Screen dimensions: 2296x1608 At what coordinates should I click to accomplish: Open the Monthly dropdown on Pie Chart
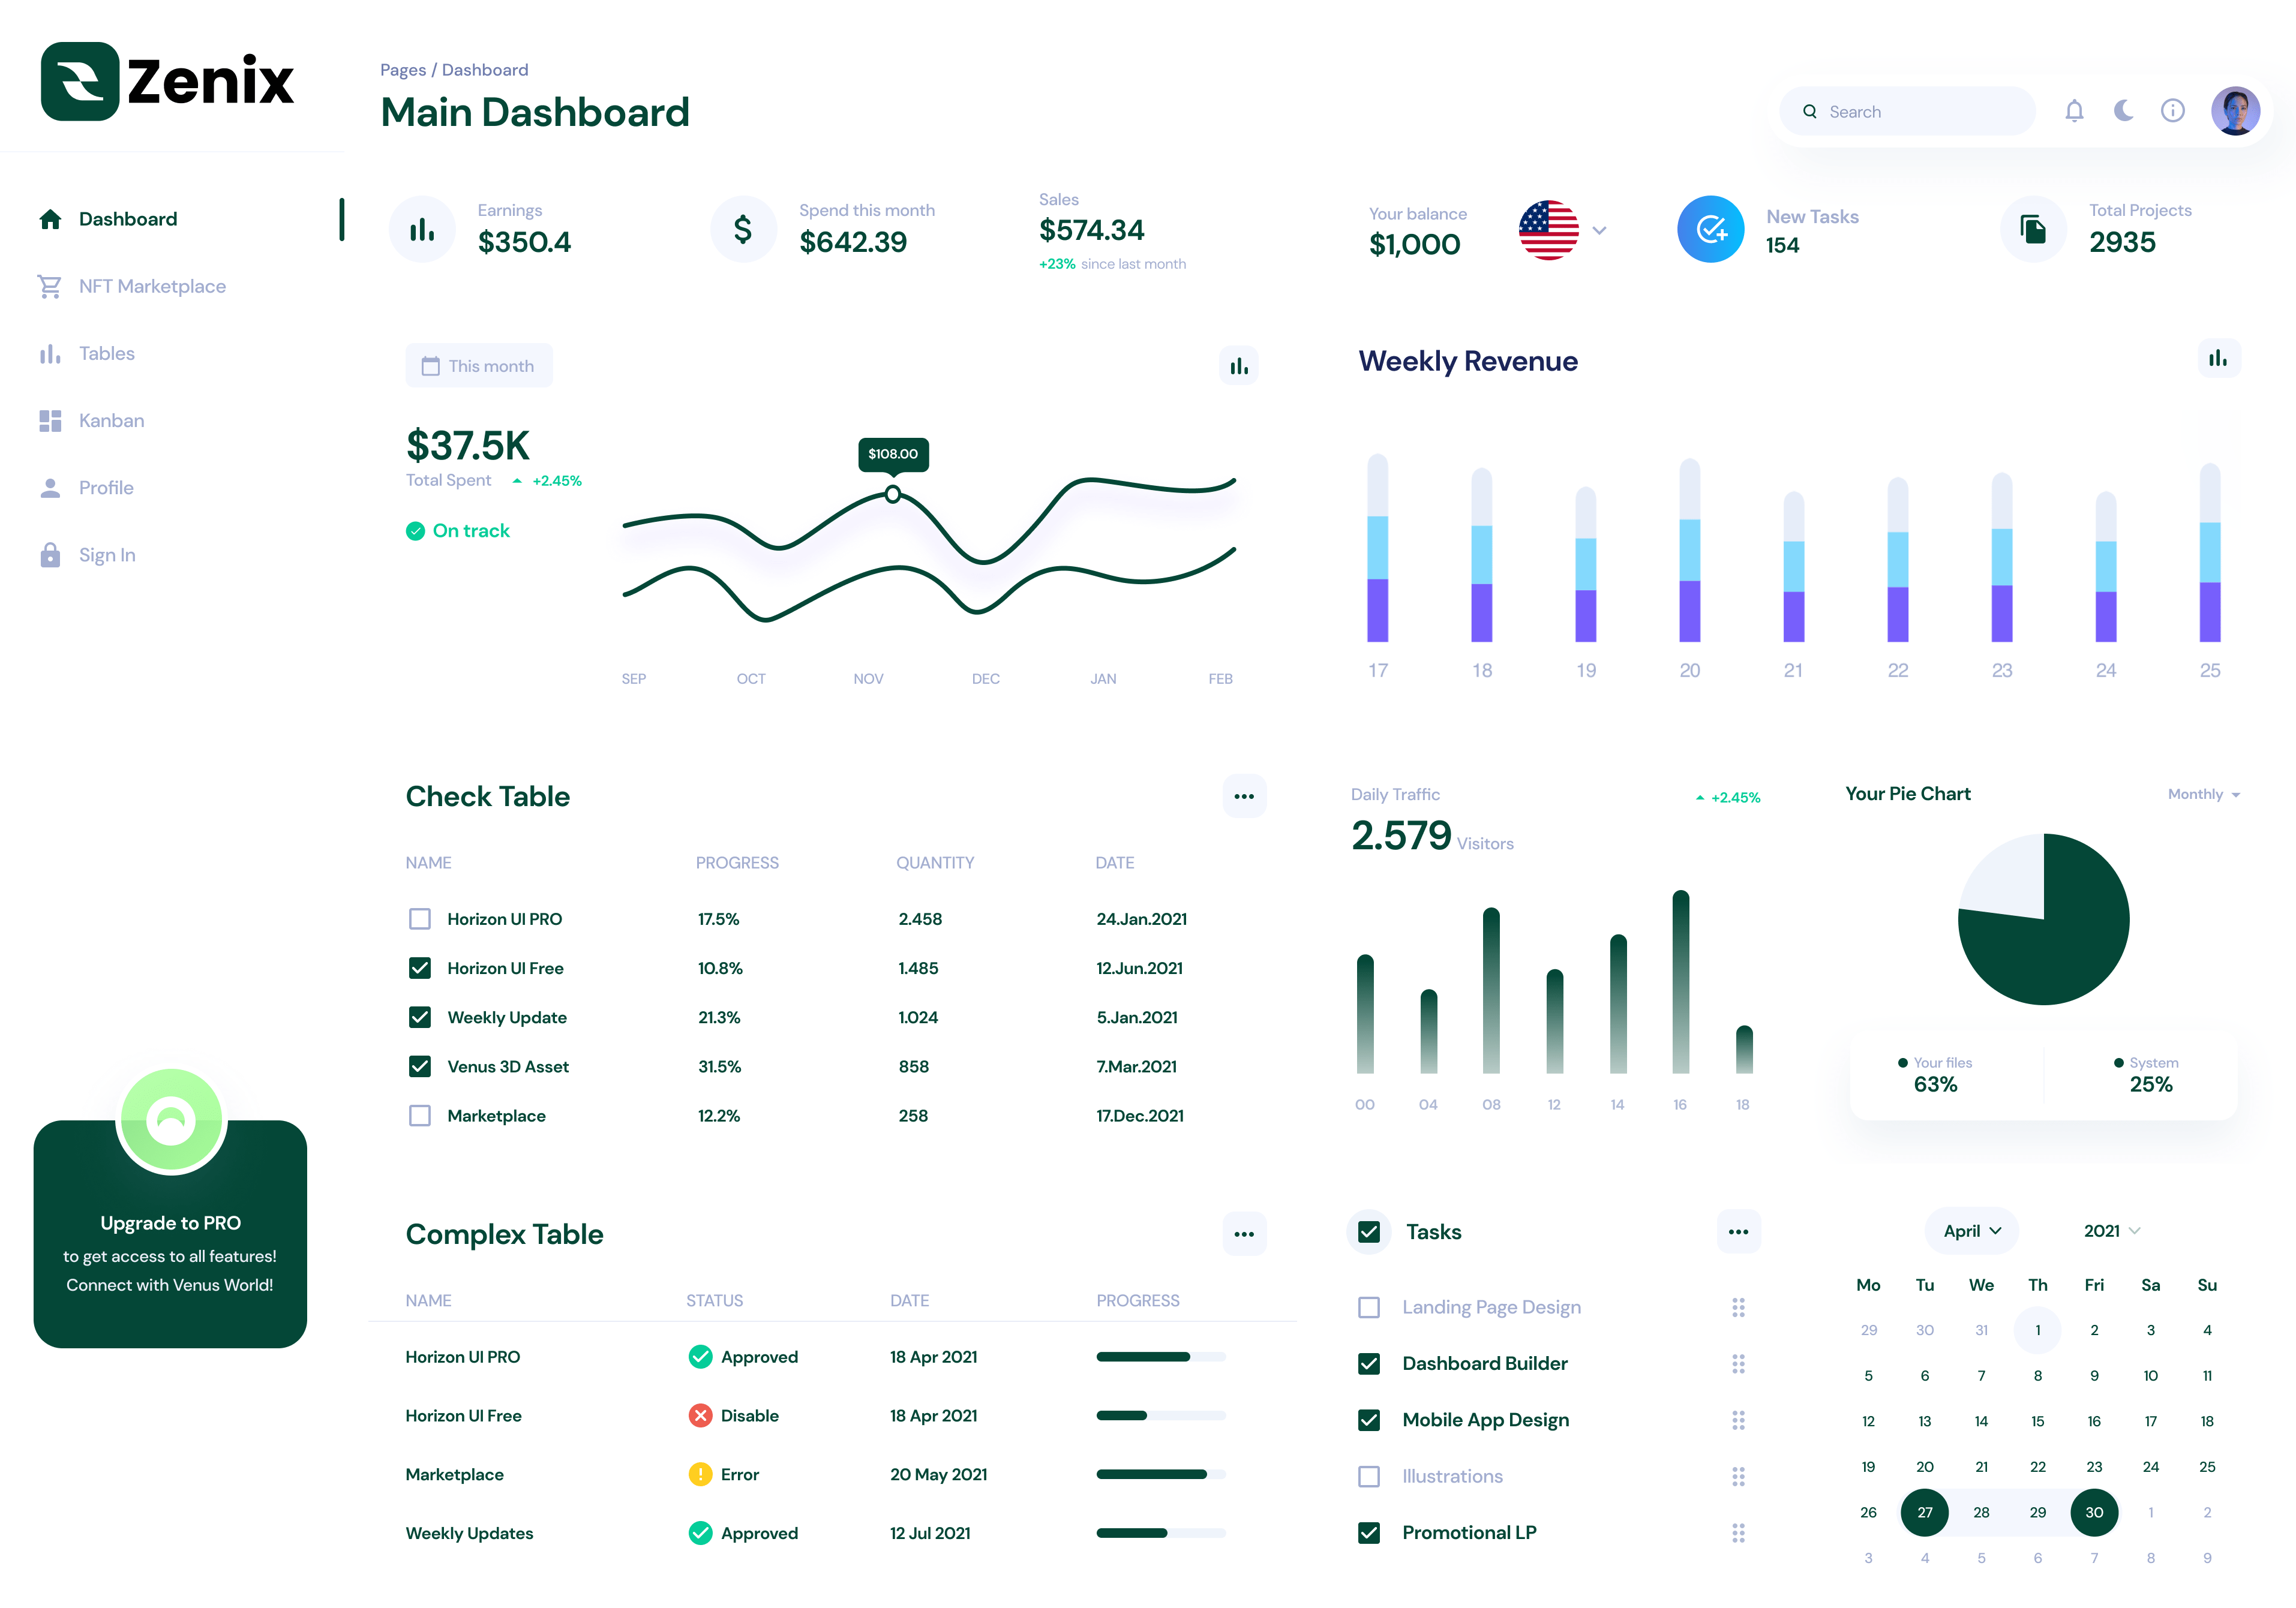pos(2203,794)
